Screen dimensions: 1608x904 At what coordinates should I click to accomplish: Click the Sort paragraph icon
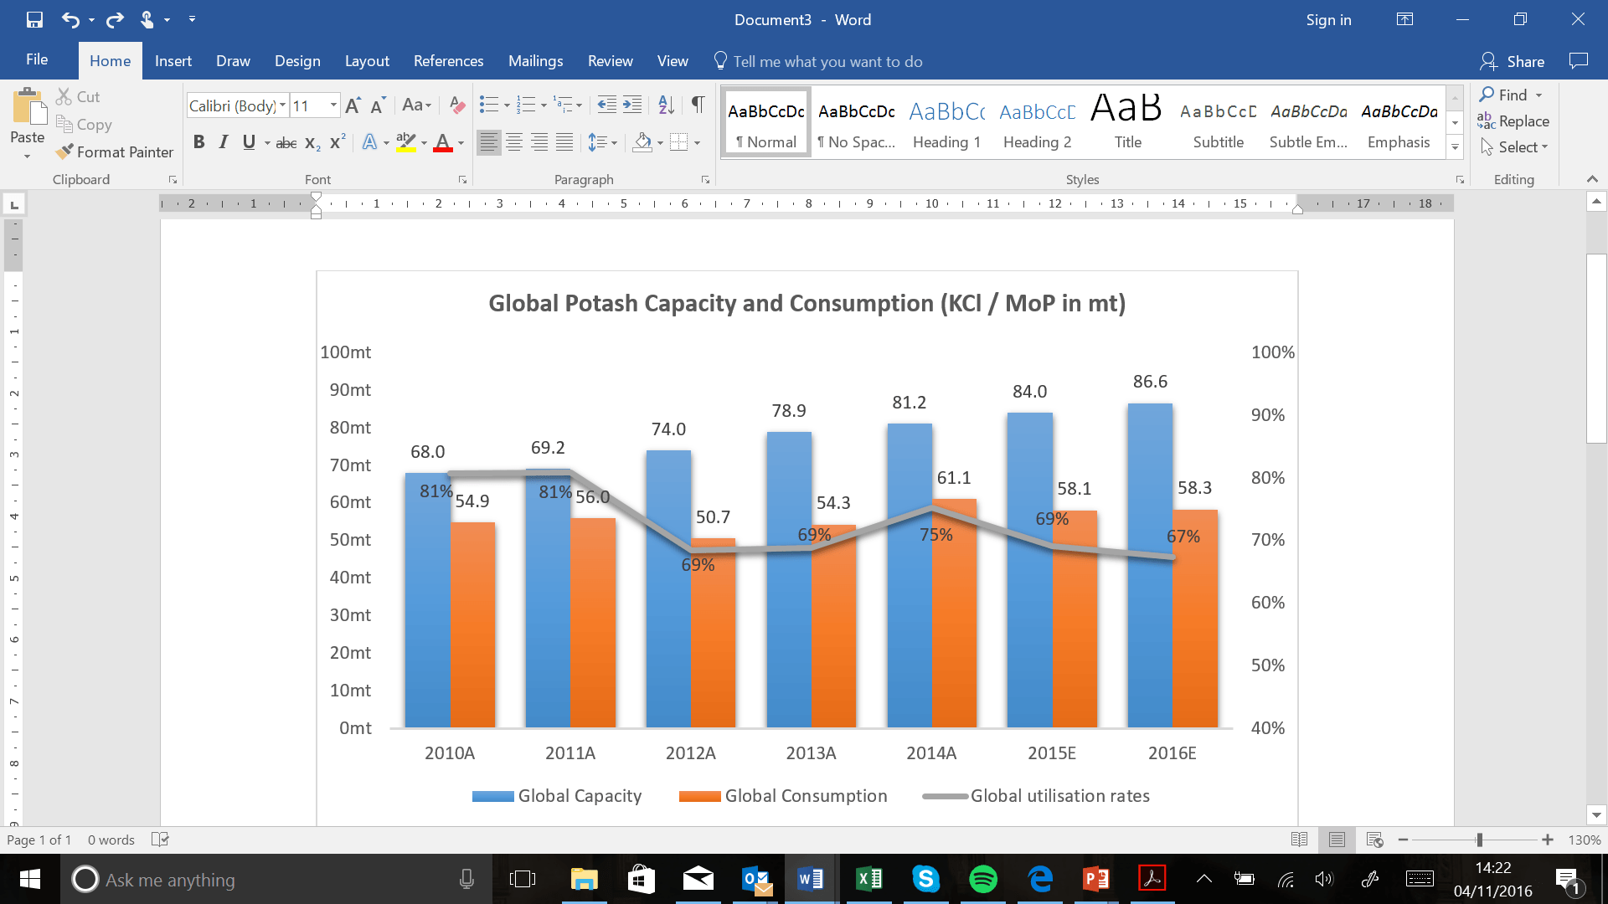point(666,105)
